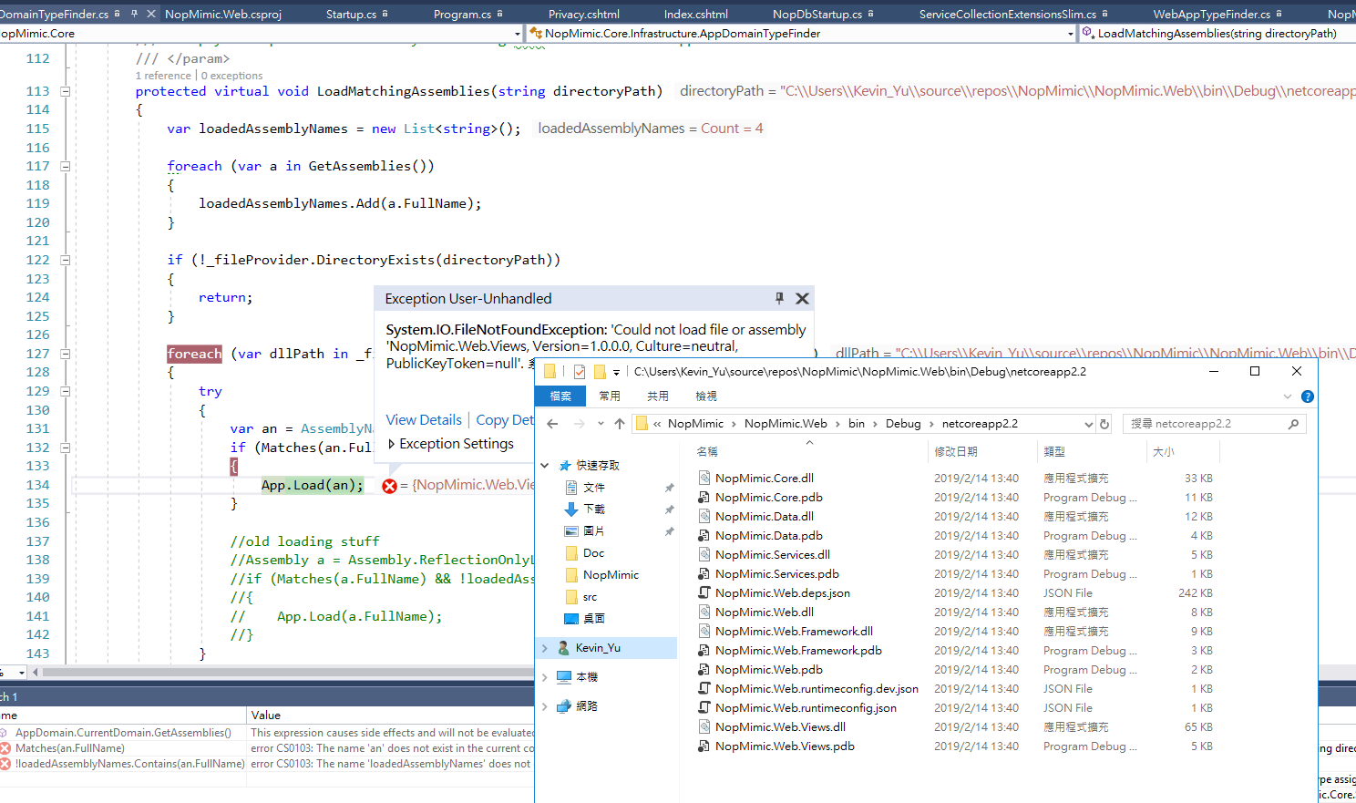This screenshot has width=1356, height=803.
Task: Click the NopMimic.Web.dll file icon
Action: pos(705,612)
